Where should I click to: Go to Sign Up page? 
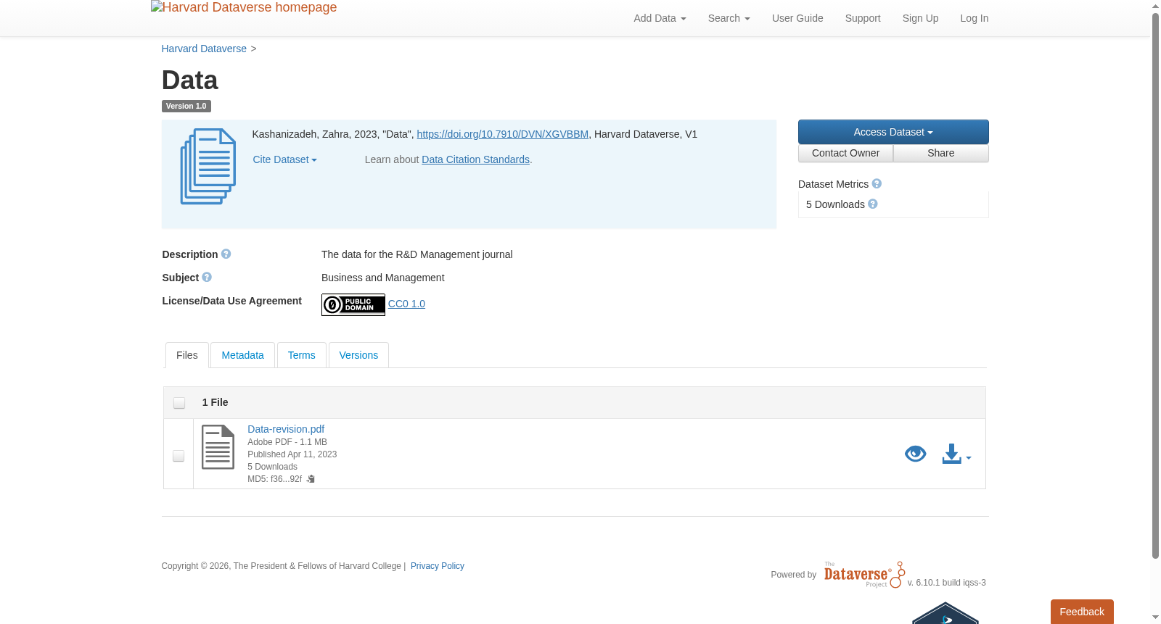click(920, 18)
